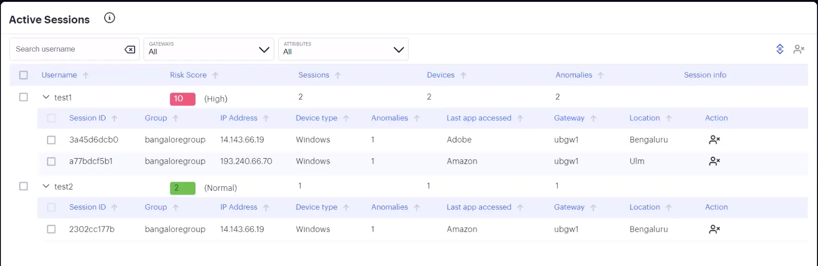Collapse the test1 user row
The image size is (818, 266).
(46, 97)
